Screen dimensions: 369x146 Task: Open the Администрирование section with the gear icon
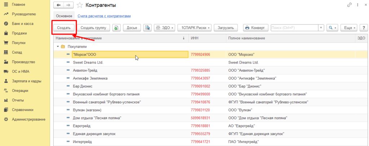click(6, 119)
